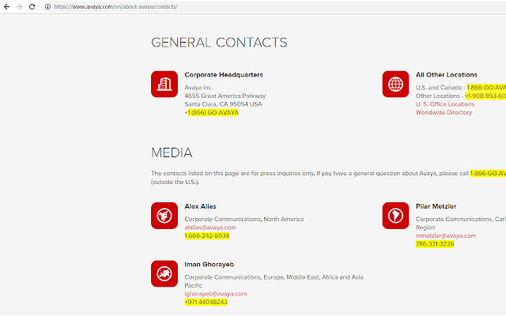Click the MEDIA section title
The image size is (506, 316).
coord(172,152)
